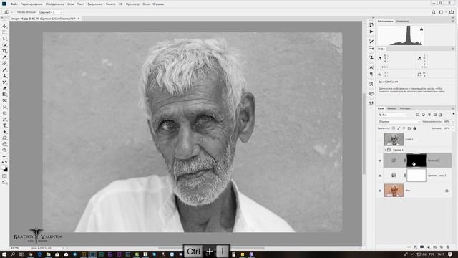Open the Brush settings panel icon
The width and height of the screenshot is (458, 258).
click(371, 42)
